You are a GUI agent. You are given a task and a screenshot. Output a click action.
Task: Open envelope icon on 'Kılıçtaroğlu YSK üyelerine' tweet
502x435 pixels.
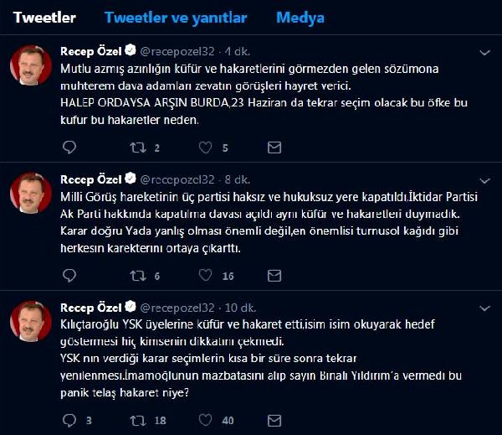[273, 419]
